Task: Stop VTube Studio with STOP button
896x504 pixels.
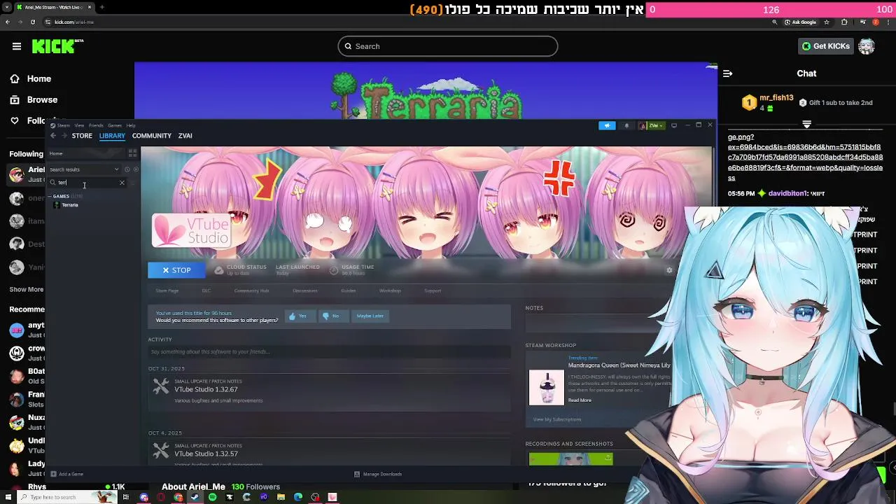Action: click(x=176, y=270)
